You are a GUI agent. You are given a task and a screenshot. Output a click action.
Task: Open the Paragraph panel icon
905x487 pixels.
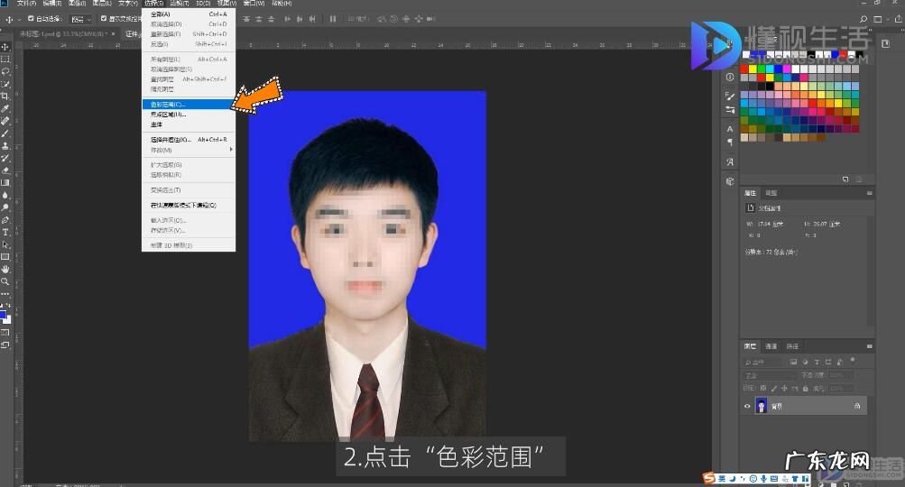click(730, 142)
